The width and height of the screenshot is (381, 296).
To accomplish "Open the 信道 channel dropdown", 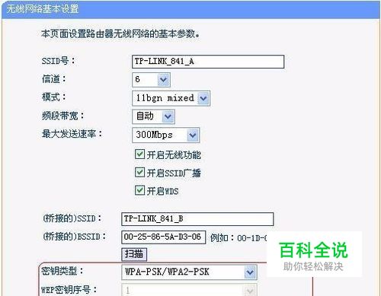I will (x=151, y=80).
